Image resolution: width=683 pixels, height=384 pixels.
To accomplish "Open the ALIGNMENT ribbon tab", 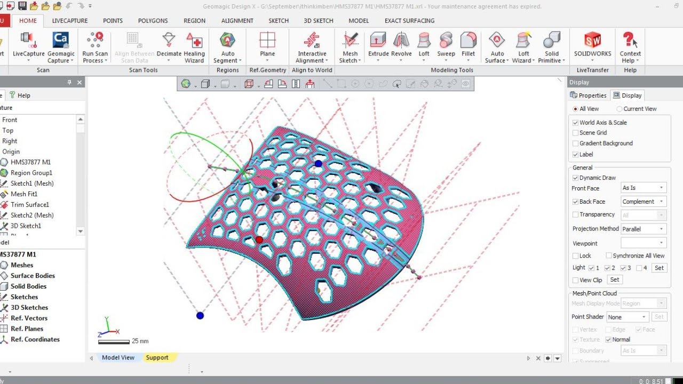I will [237, 21].
